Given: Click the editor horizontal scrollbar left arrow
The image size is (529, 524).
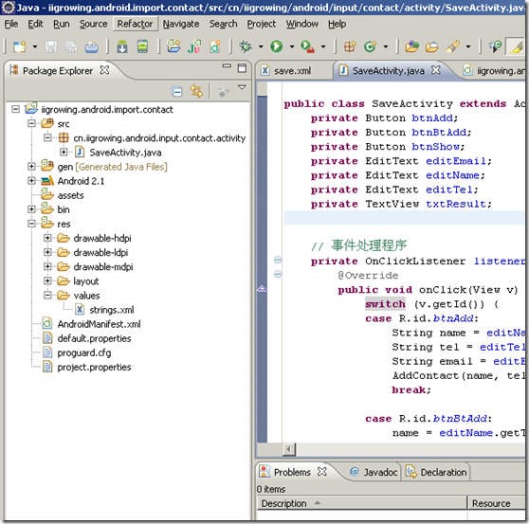Looking at the screenshot, I should (x=289, y=449).
